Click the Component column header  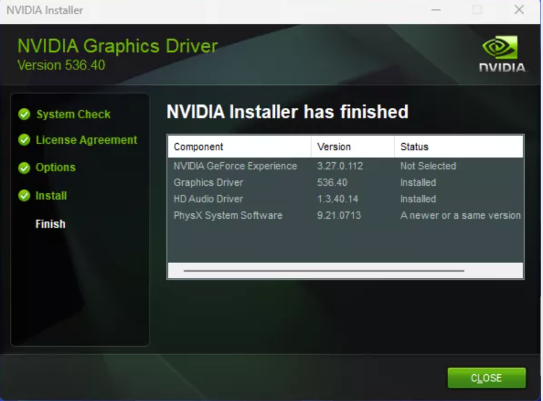pos(199,147)
